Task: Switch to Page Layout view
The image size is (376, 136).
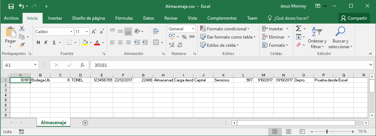Action: 289,131
